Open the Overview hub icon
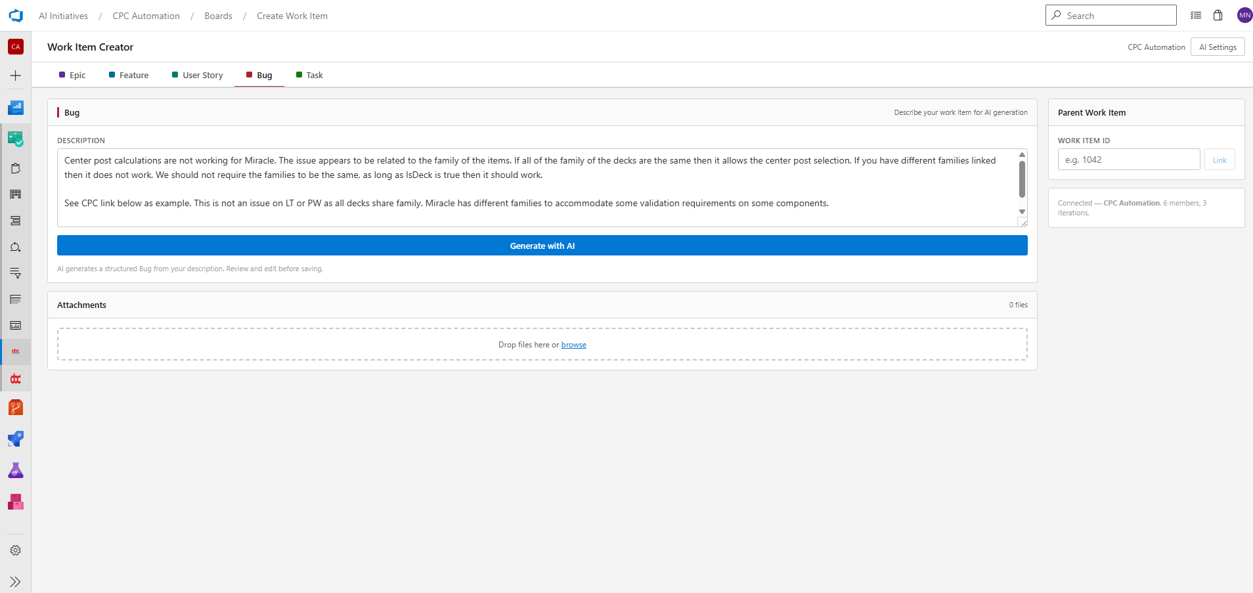 16,108
